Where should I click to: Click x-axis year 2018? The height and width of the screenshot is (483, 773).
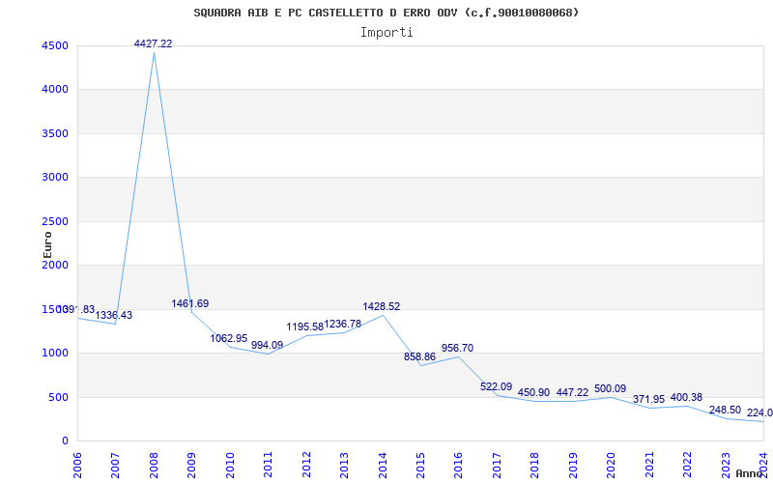(x=535, y=466)
